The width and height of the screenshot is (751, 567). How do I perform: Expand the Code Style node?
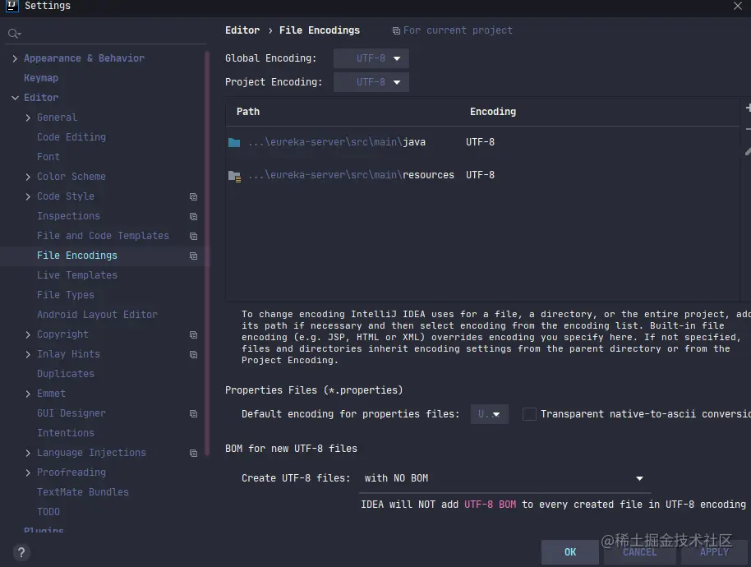point(28,196)
